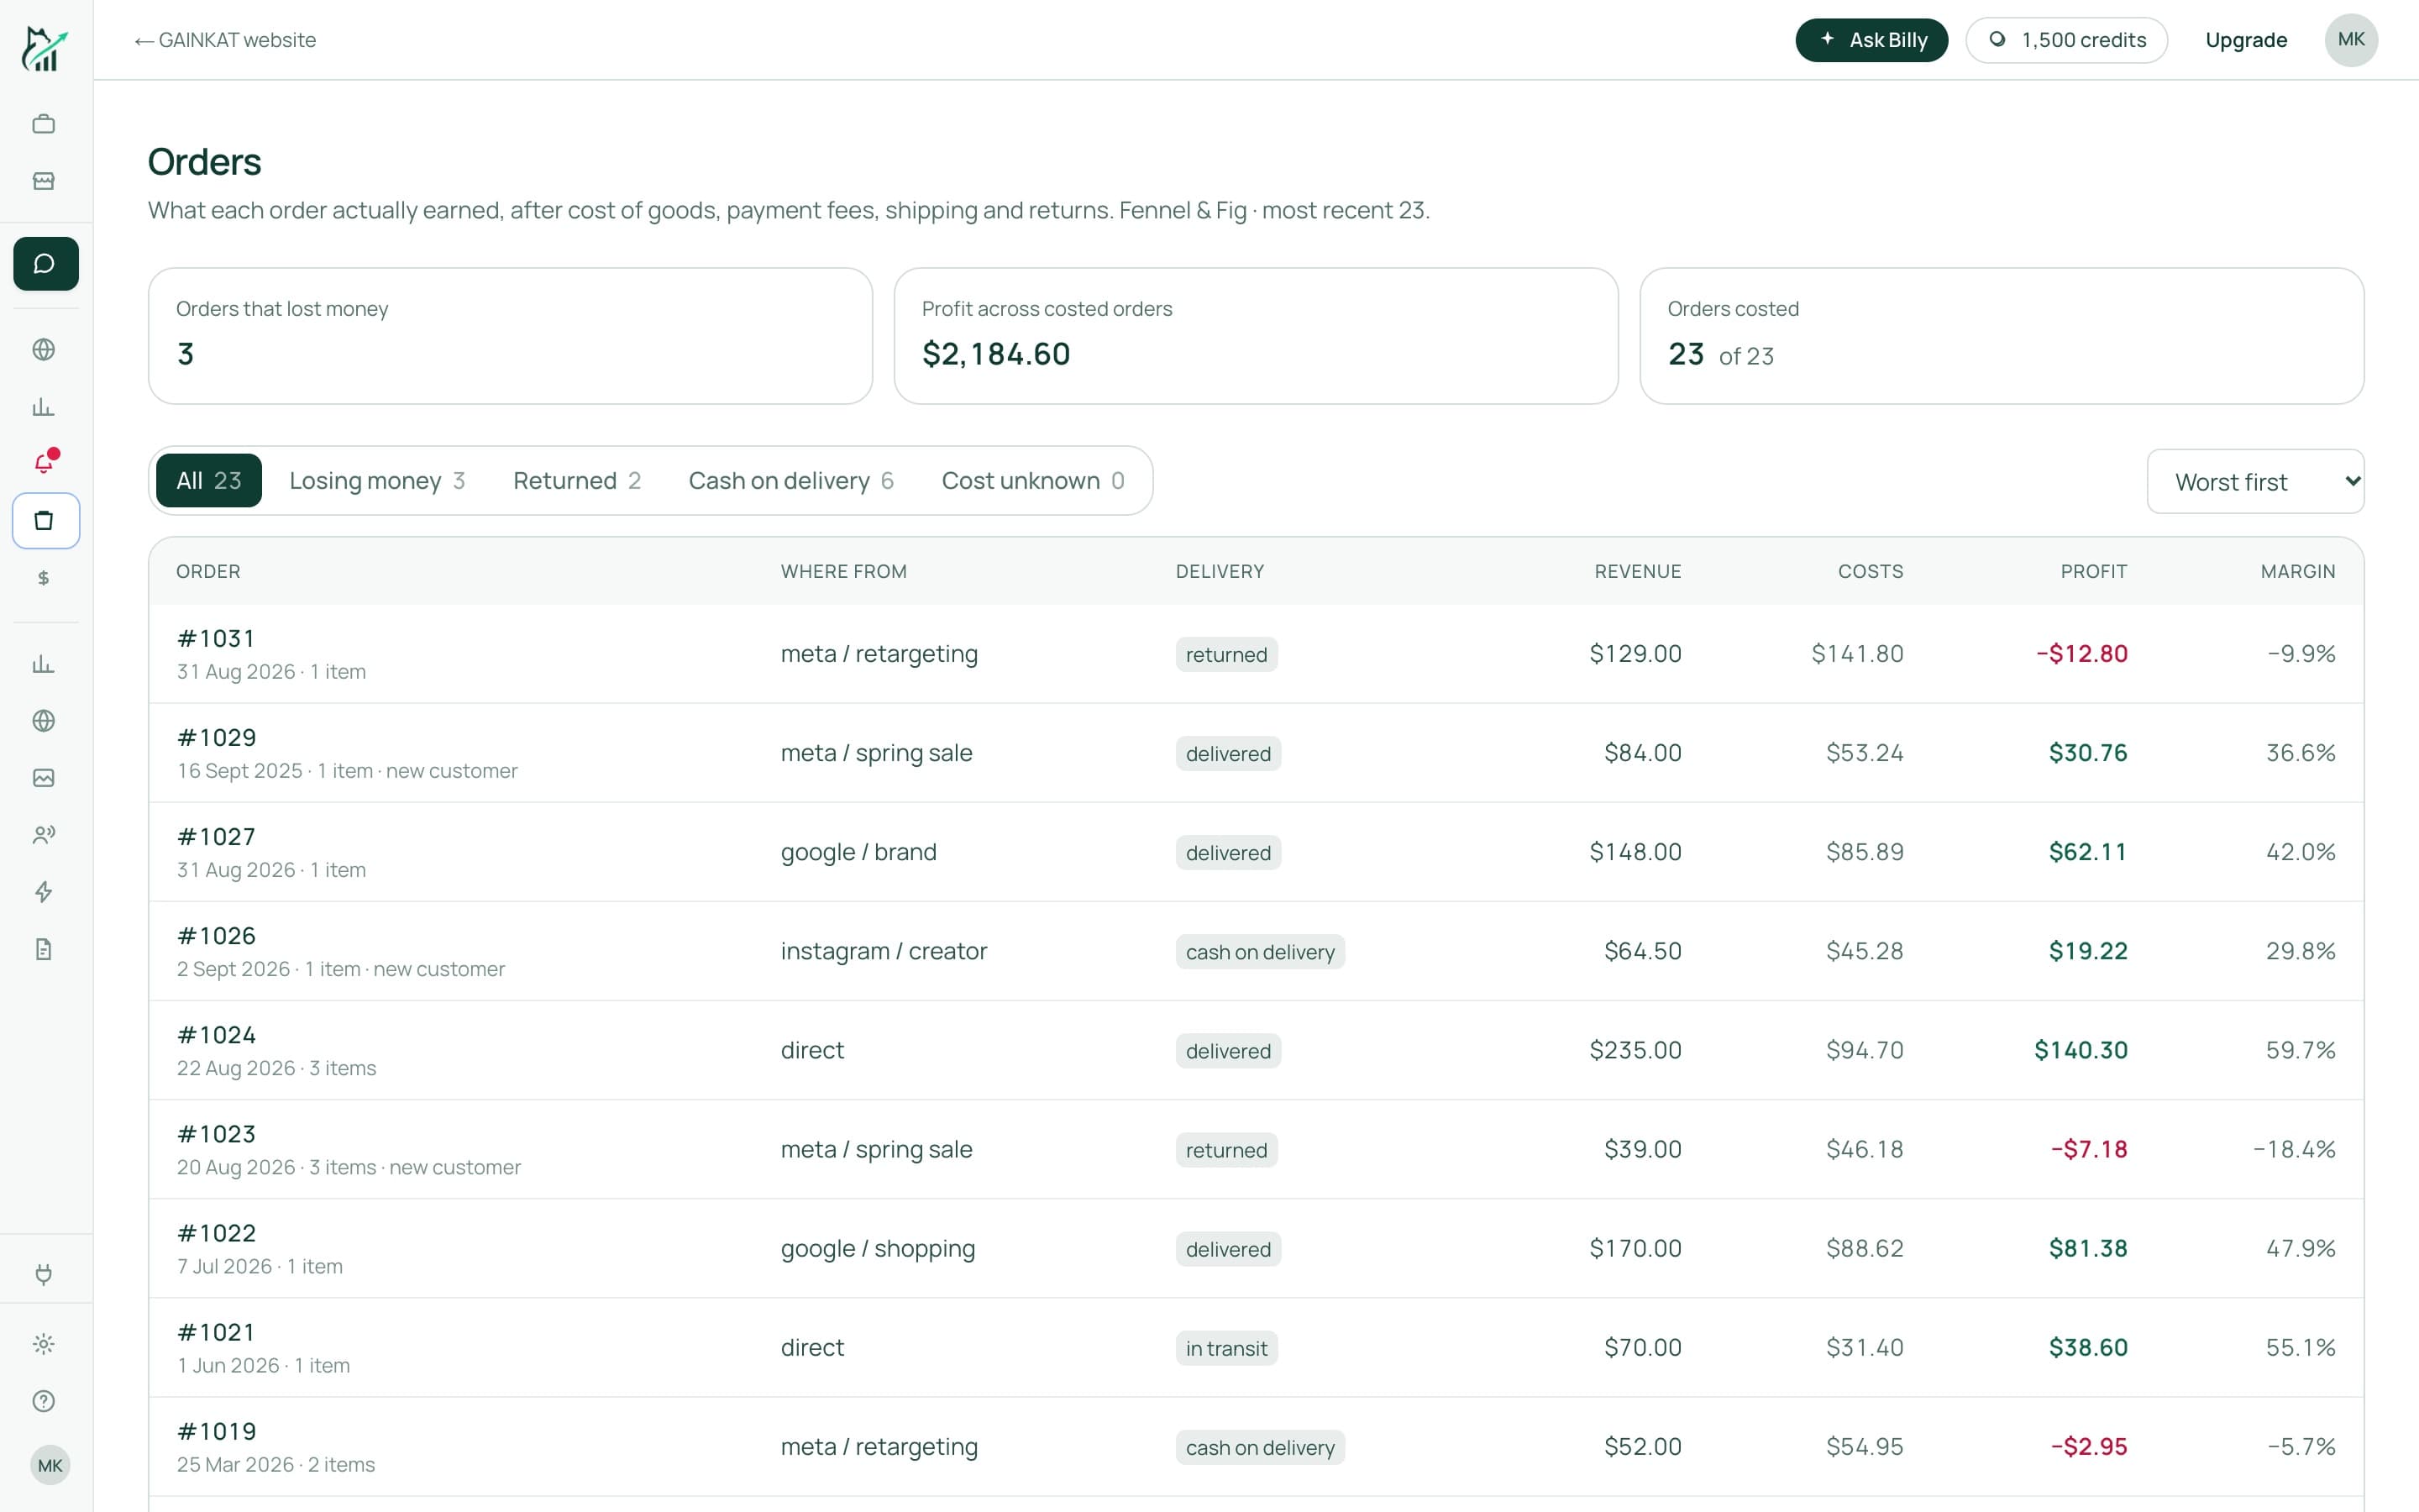Screen dimensions: 2419x1512
Task: Click the upper globe icon in sidebar
Action: pyautogui.click(x=44, y=349)
